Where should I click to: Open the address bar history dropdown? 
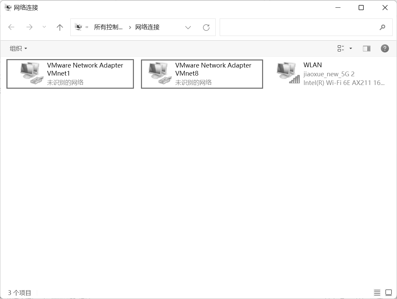pyautogui.click(x=188, y=27)
